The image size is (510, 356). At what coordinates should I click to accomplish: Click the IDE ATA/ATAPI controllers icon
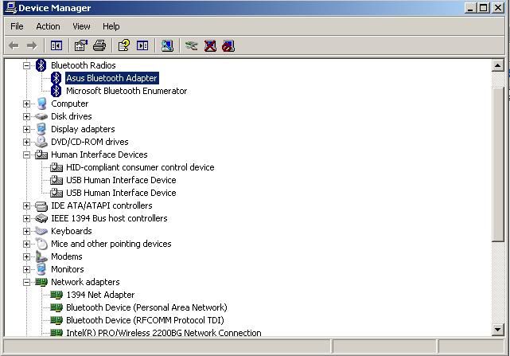[x=41, y=205]
